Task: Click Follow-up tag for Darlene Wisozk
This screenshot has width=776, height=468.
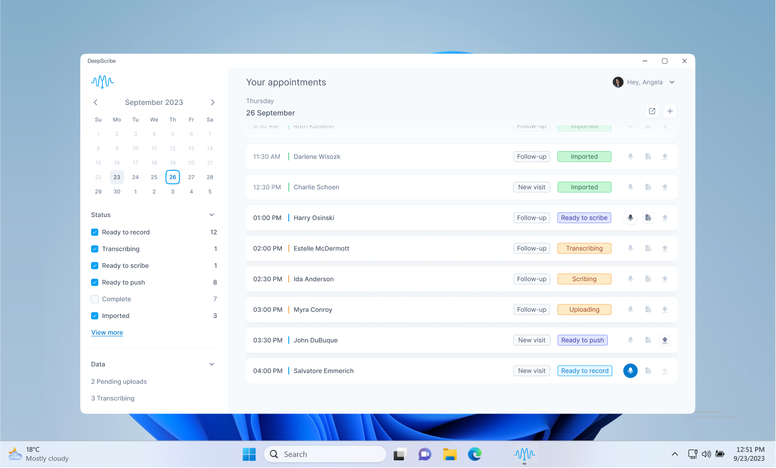Action: tap(532, 157)
